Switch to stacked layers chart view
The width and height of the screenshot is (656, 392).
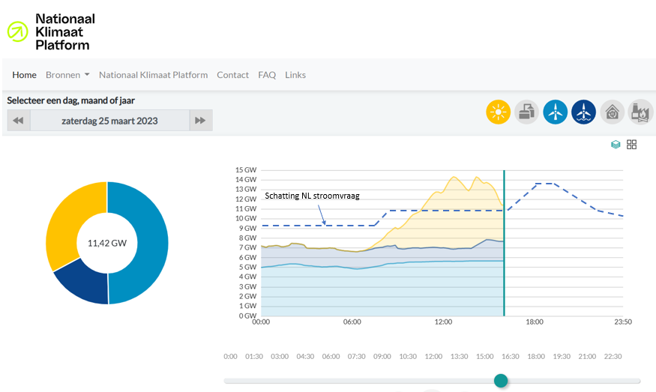[x=616, y=145]
